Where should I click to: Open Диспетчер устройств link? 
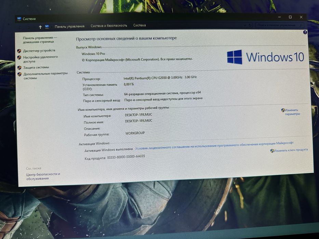tap(39, 51)
